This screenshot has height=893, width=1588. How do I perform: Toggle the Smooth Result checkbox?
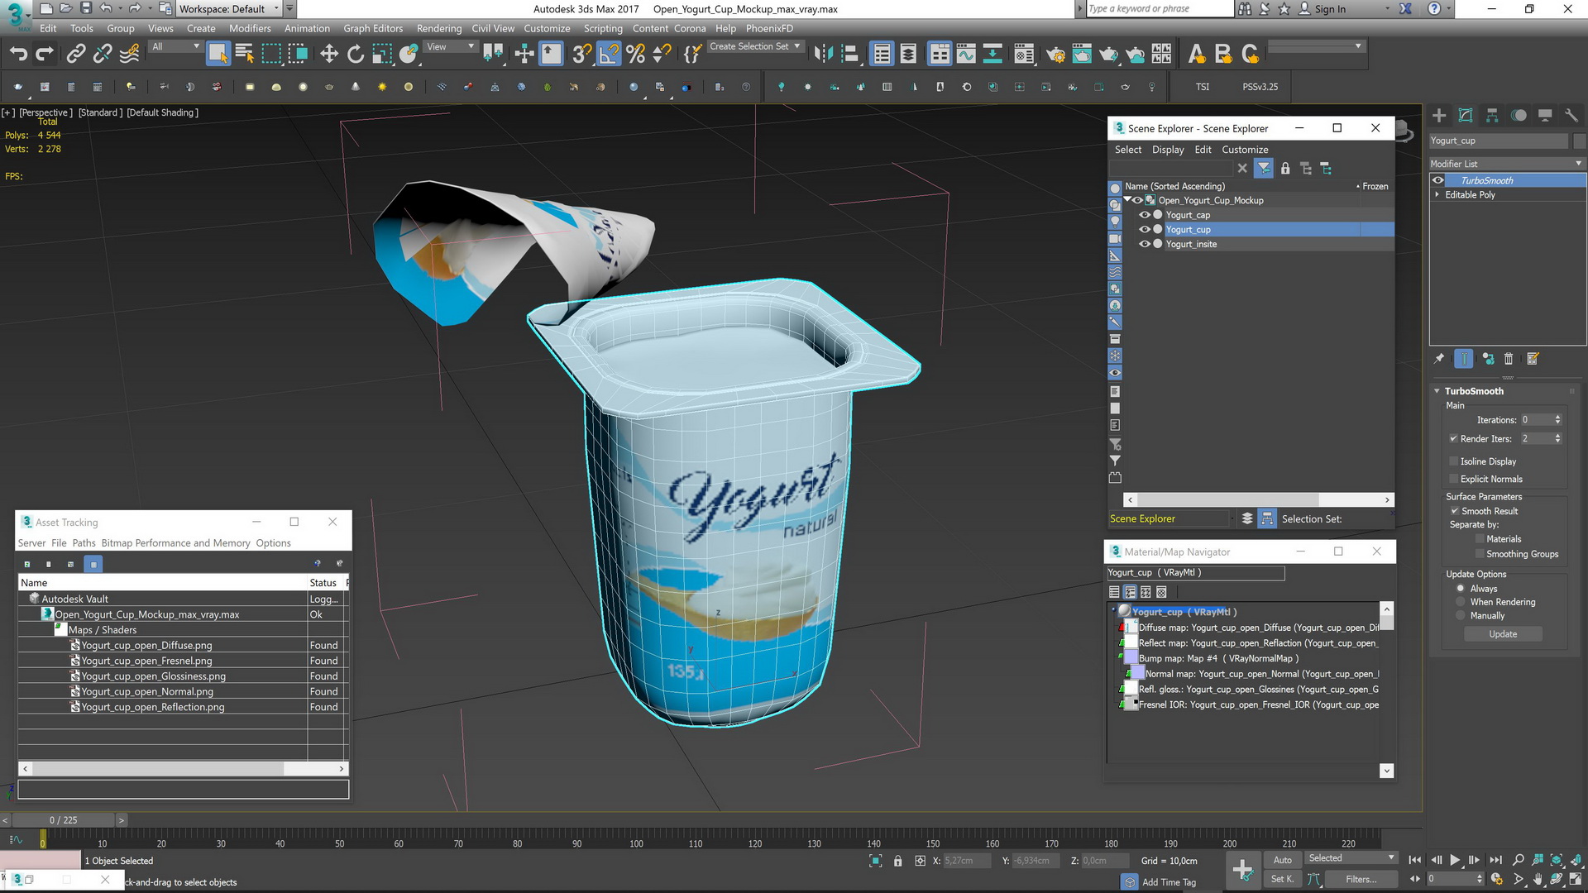point(1455,511)
